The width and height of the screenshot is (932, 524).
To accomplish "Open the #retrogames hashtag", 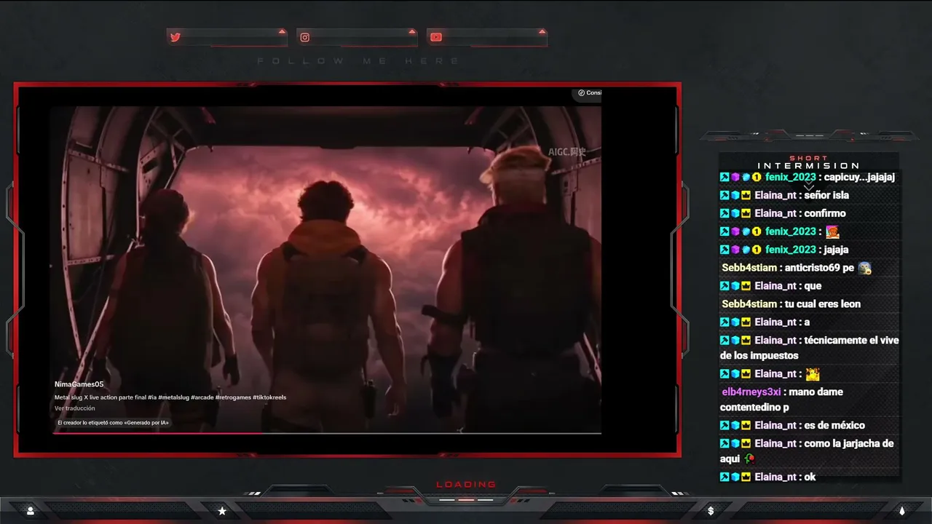I will click(233, 397).
